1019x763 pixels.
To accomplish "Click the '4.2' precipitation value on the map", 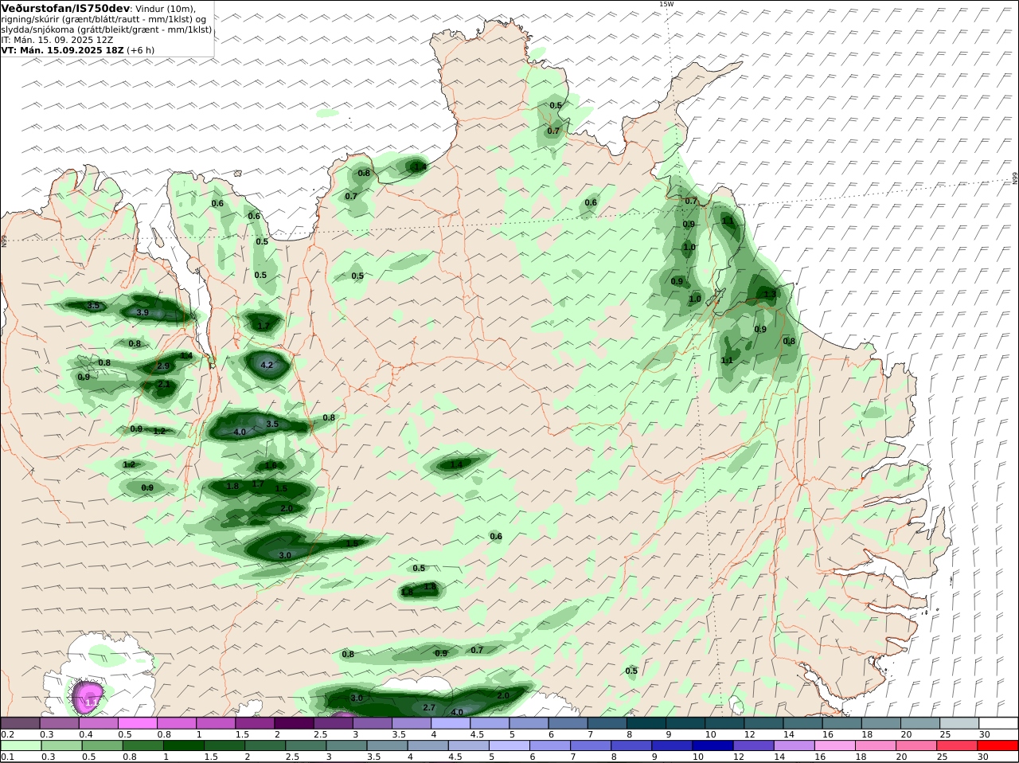I will [267, 366].
